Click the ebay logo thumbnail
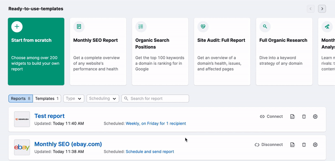The image size is (335, 161). [x=22, y=147]
